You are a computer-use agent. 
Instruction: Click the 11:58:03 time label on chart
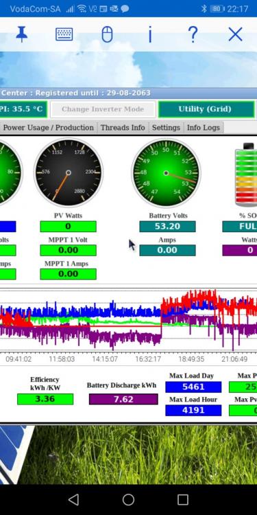point(62,359)
